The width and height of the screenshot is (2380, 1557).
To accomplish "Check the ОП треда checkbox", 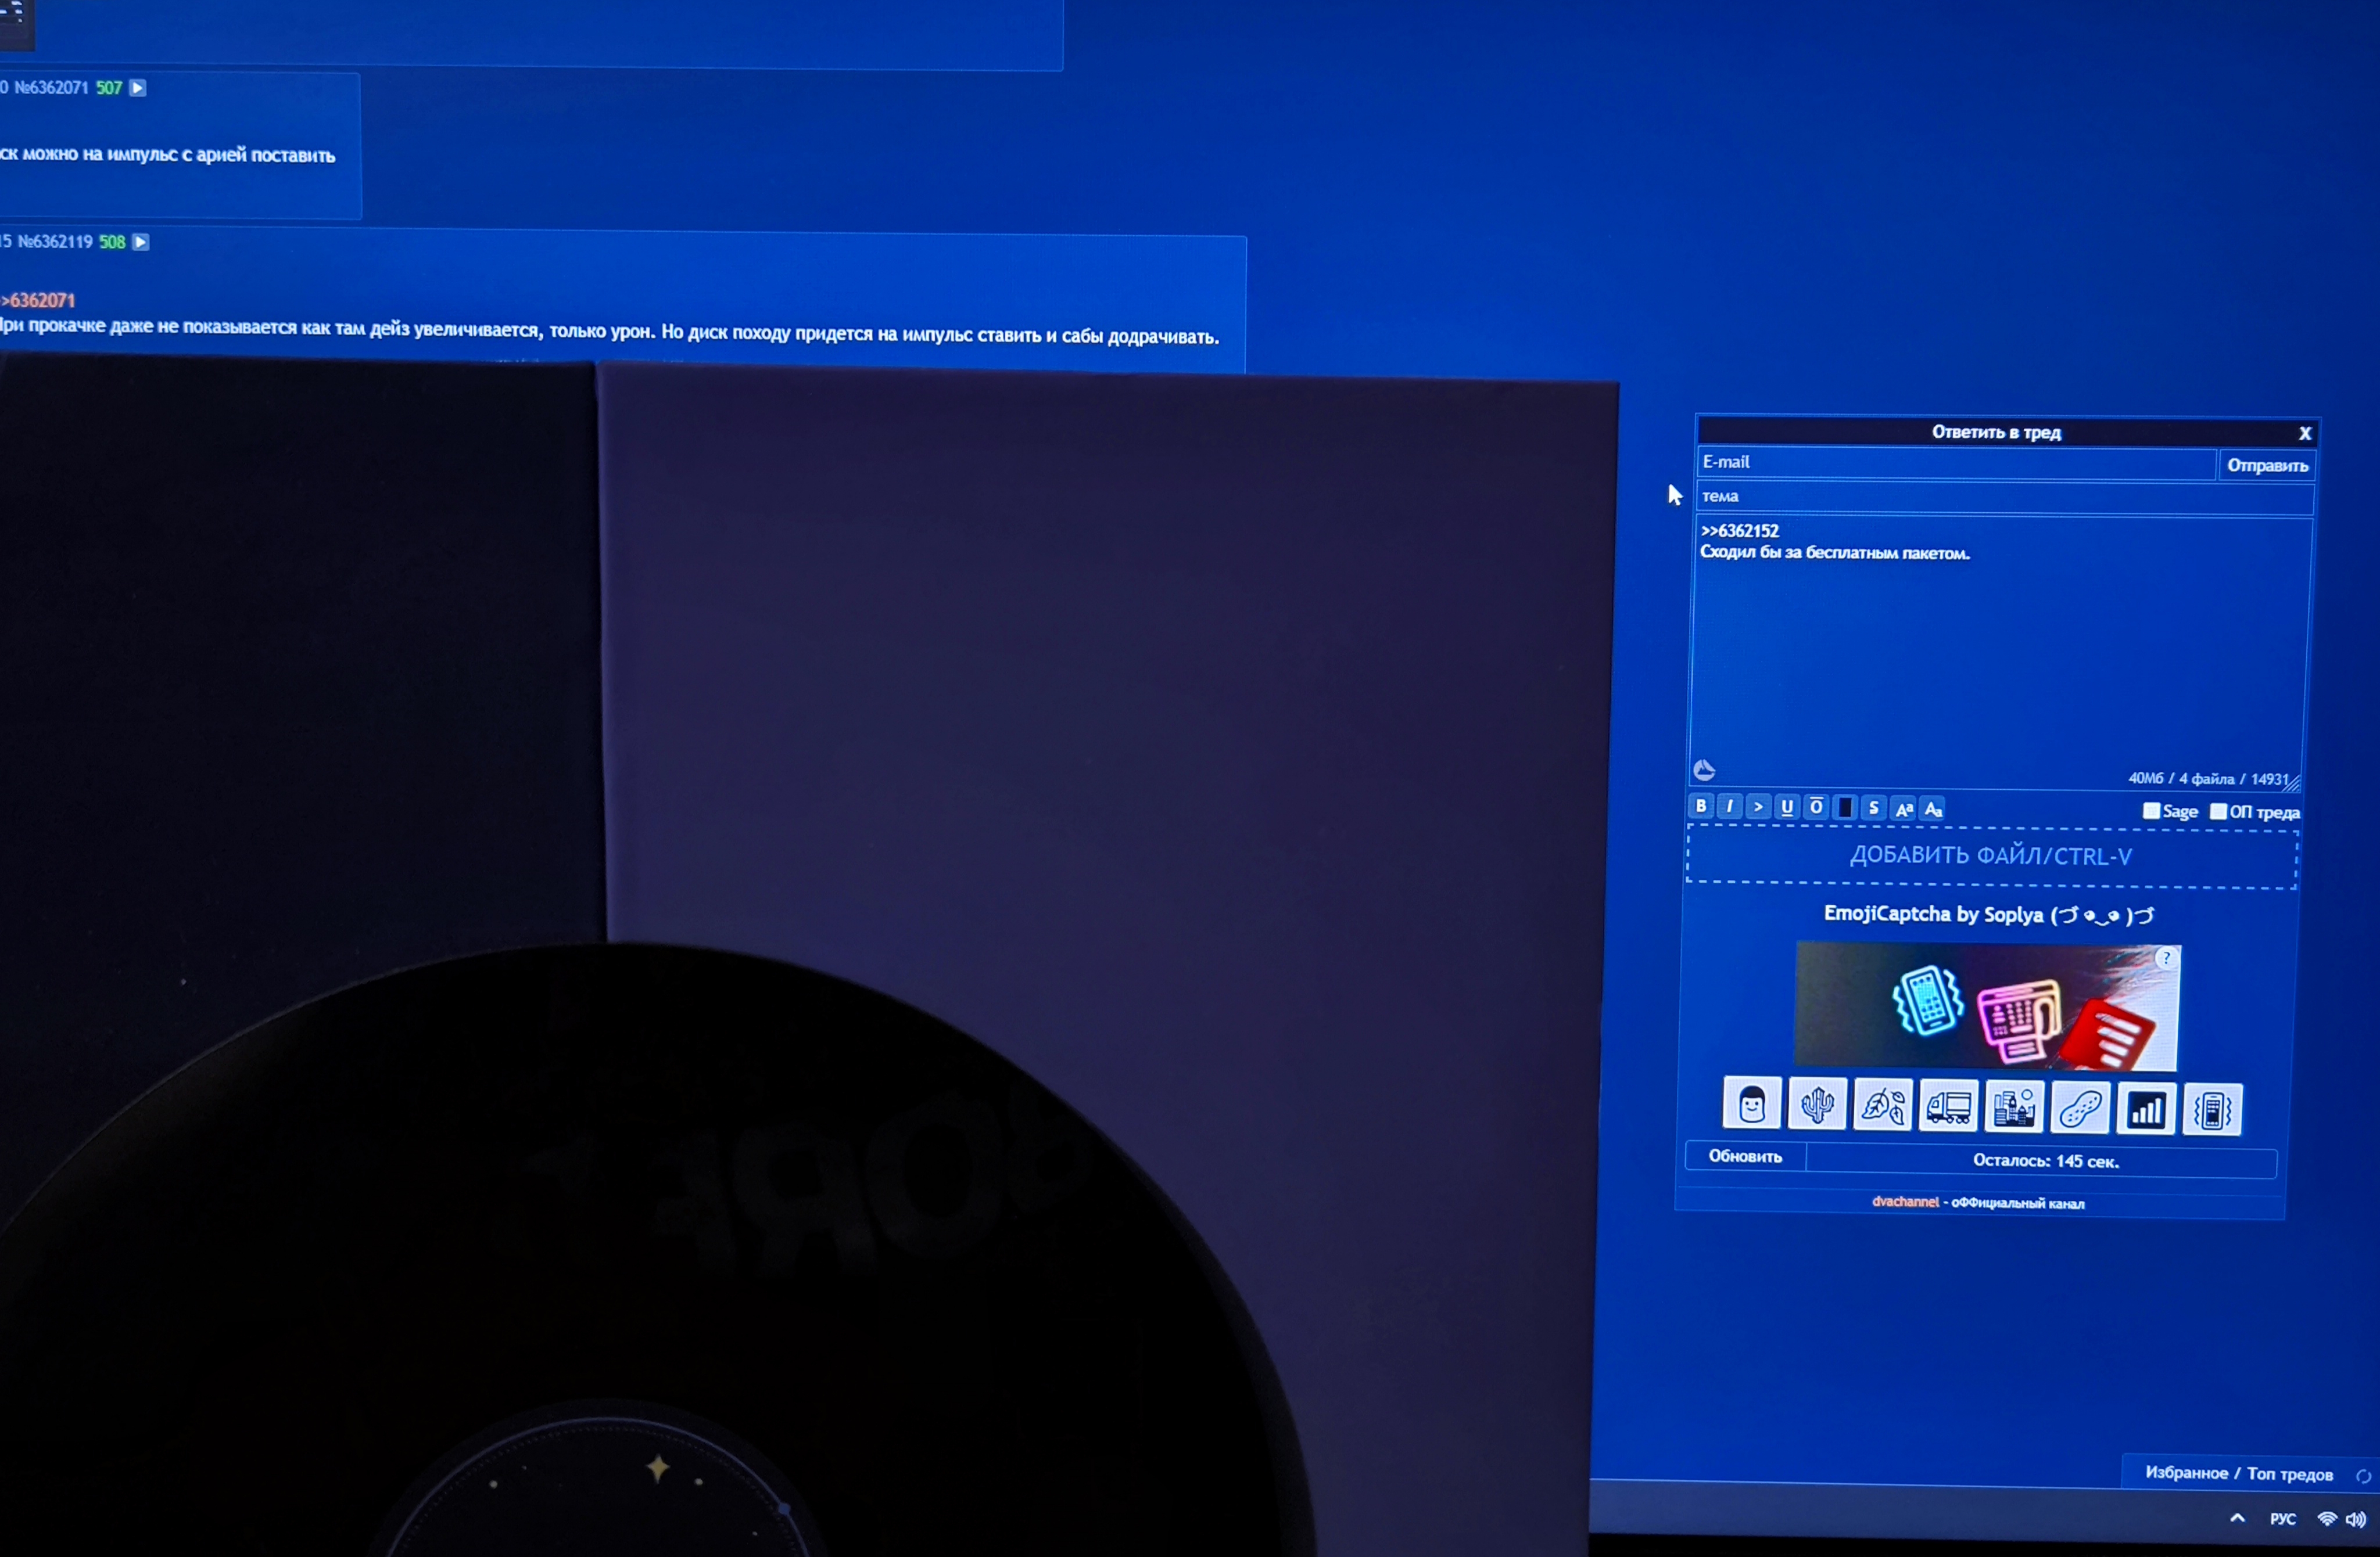I will pyautogui.click(x=2218, y=811).
